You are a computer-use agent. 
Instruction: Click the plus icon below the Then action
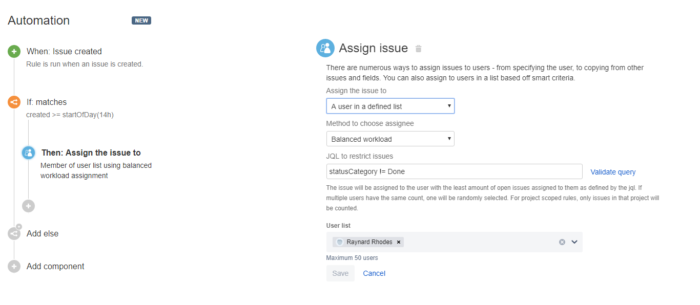click(28, 206)
